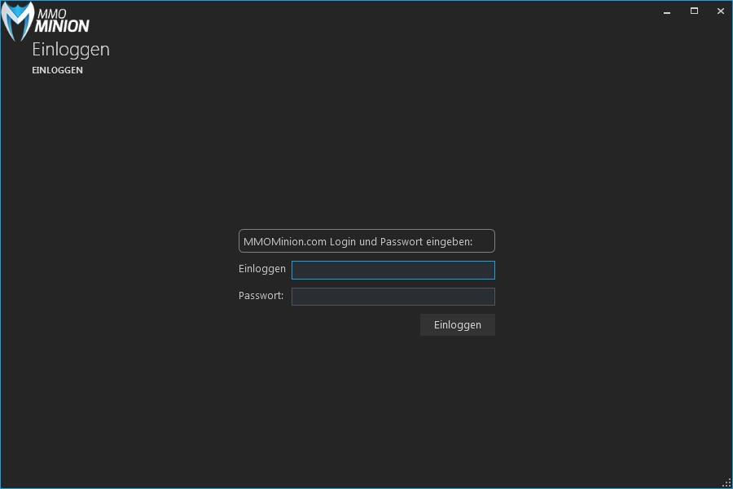Click the MMO Minion winged logo emblem
Image resolution: width=733 pixels, height=489 pixels.
[x=17, y=21]
